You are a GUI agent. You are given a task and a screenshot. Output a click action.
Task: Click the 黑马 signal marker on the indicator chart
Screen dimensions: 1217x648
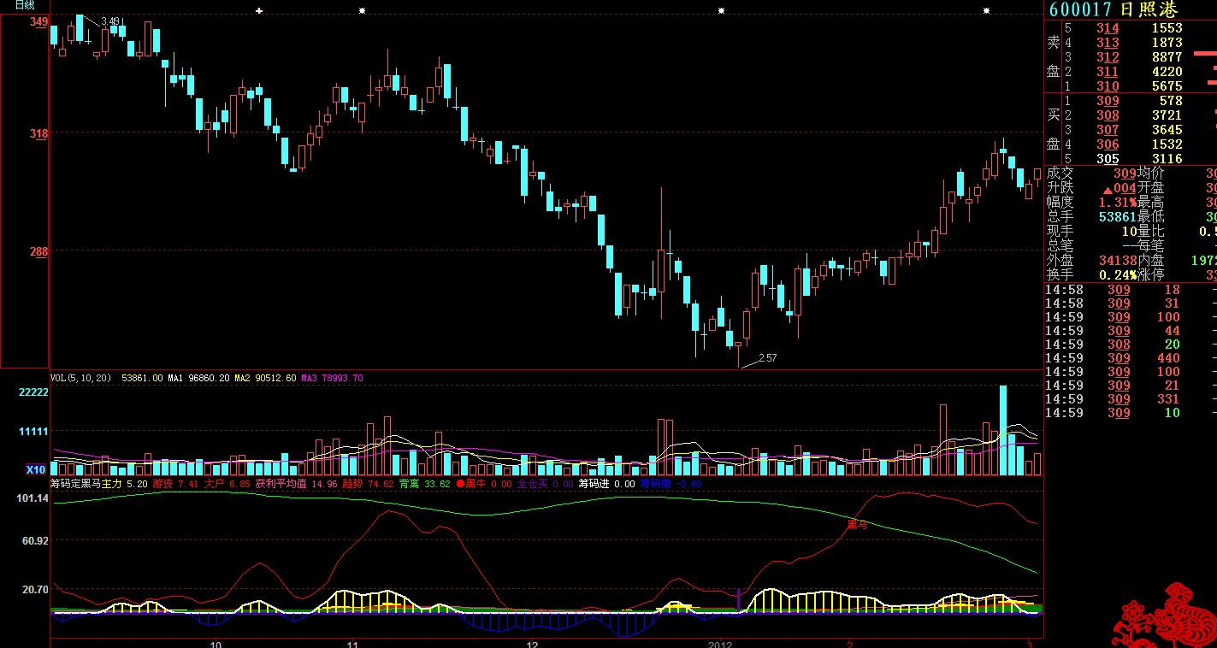pos(857,524)
